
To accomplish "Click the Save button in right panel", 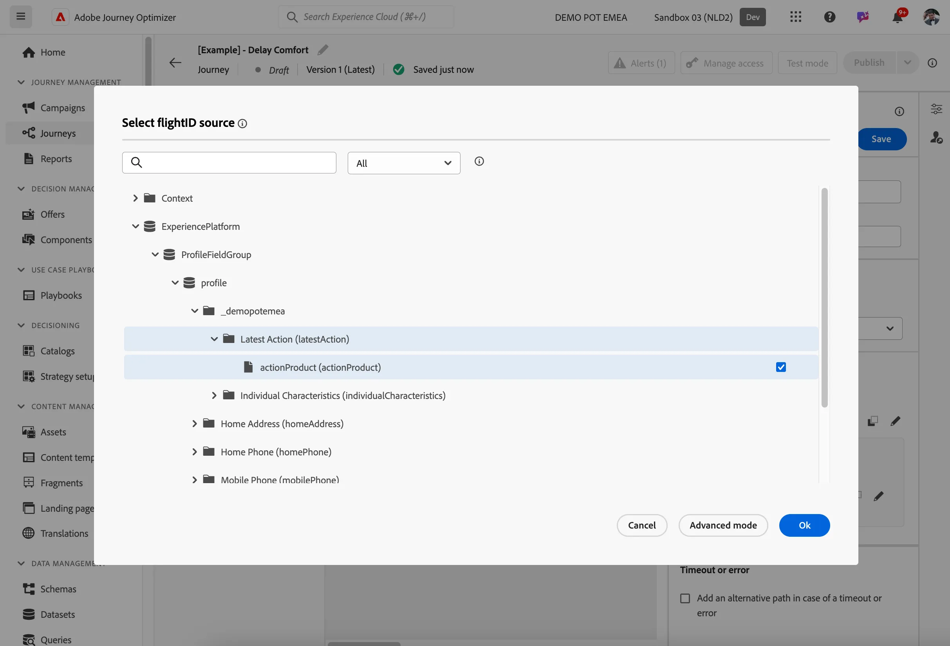I will coord(882,139).
